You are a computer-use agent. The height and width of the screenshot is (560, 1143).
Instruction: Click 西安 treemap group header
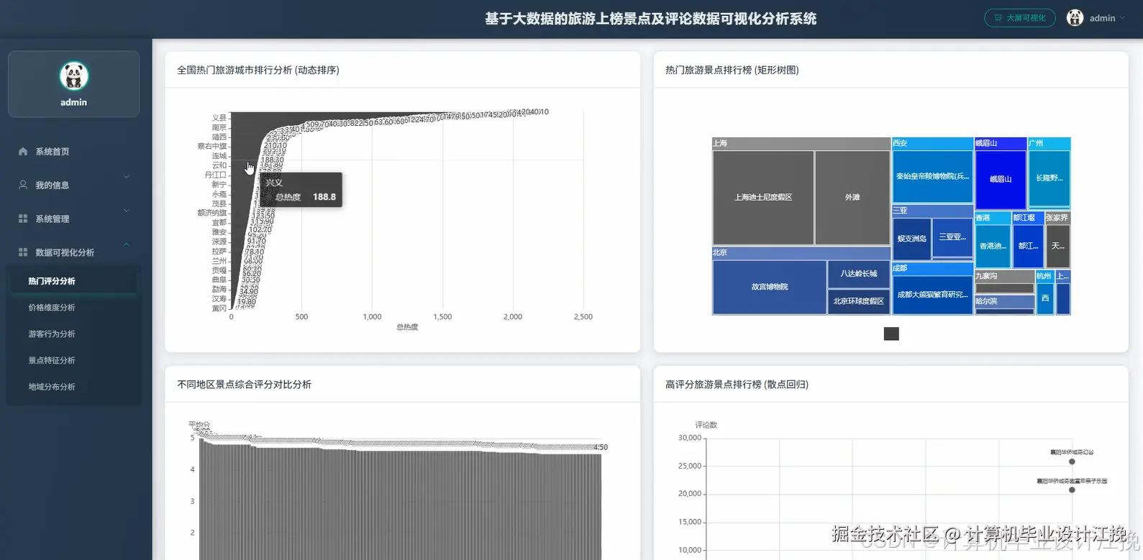click(932, 144)
